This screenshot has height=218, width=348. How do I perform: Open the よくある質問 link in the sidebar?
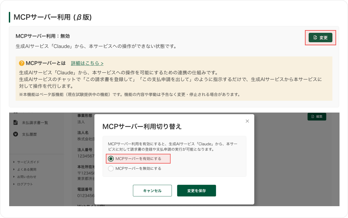point(27,170)
